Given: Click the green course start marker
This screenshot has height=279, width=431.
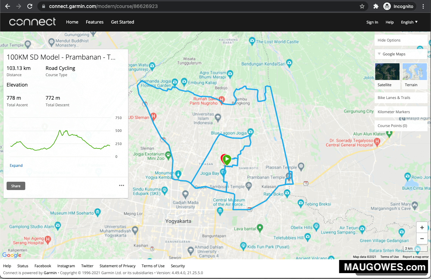Looking at the screenshot, I should tap(227, 160).
